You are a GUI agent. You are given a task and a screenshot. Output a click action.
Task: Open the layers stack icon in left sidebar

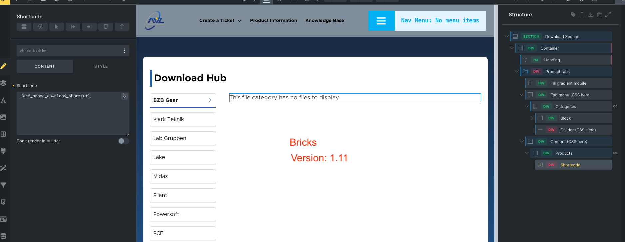3,83
